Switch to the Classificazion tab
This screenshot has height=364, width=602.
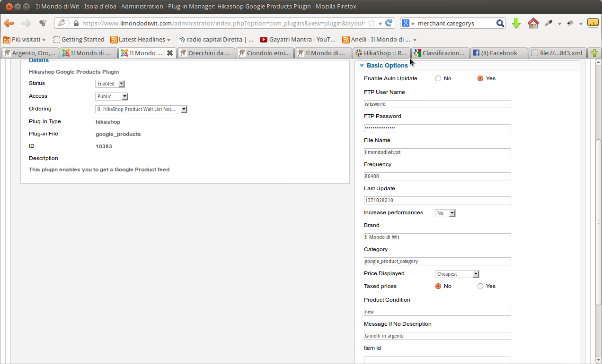(440, 53)
